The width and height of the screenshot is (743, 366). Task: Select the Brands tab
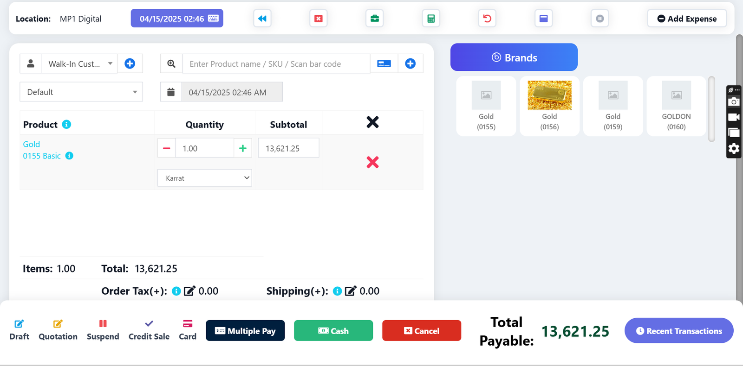(x=514, y=57)
